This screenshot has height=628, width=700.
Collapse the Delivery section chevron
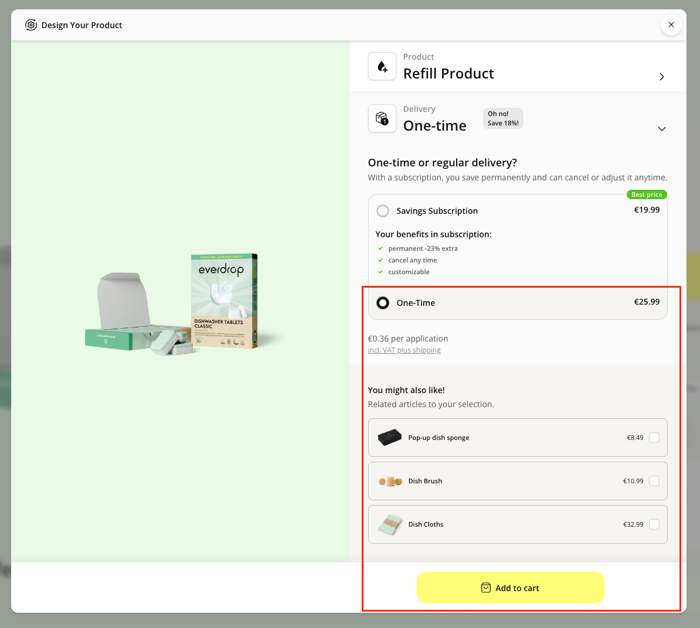click(661, 129)
